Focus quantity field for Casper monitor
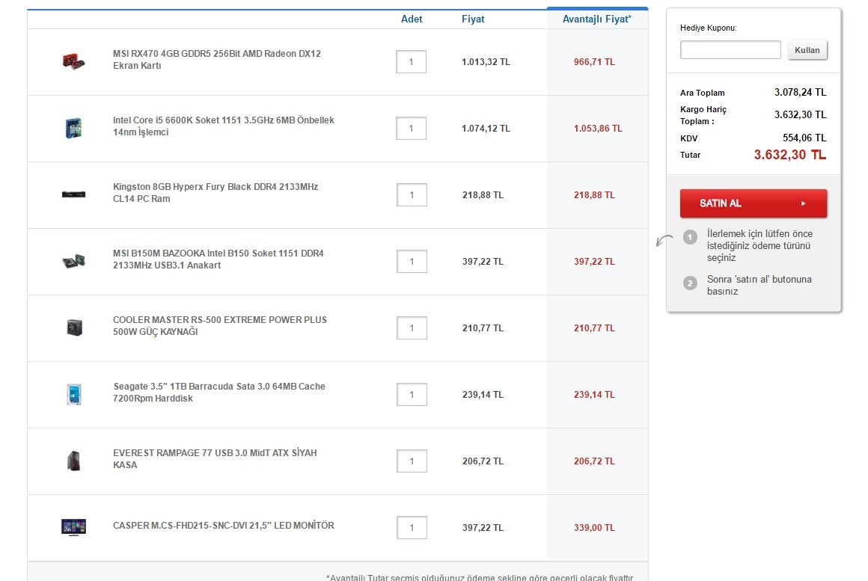This screenshot has width=868, height=581. tap(412, 527)
